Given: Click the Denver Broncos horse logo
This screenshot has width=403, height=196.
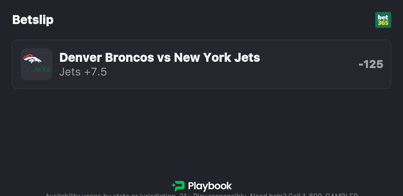Looking at the screenshot, I should point(32,58).
